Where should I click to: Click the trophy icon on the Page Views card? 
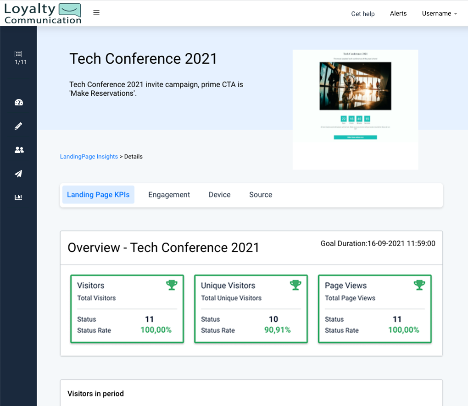click(x=419, y=285)
